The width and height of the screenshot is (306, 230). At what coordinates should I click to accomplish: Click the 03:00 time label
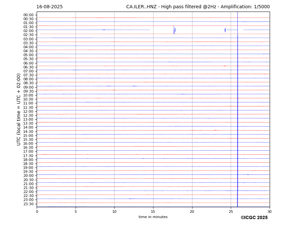pos(28,39)
